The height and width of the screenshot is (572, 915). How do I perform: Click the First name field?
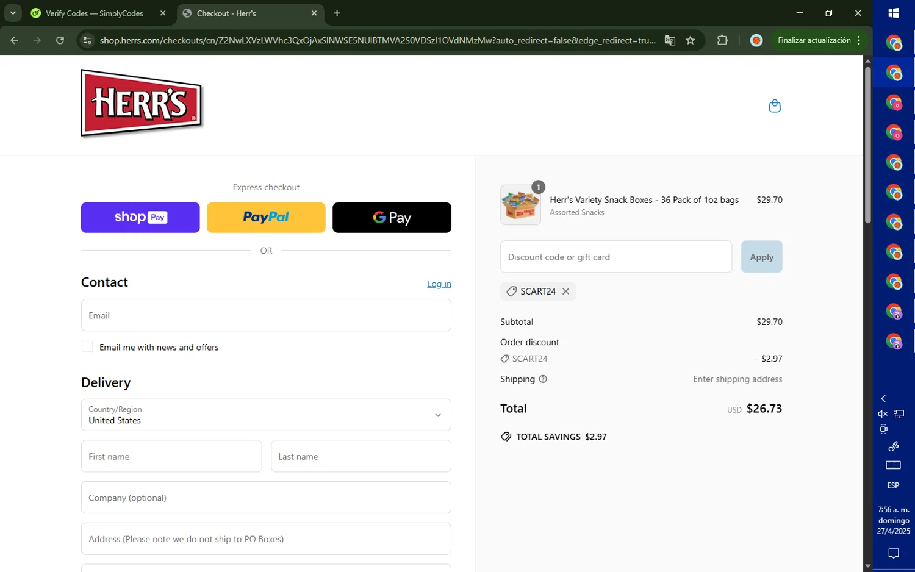171,456
